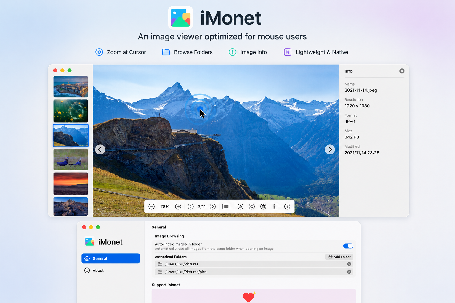
Task: Go to previous image in bottom toolbar
Action: pyautogui.click(x=191, y=207)
